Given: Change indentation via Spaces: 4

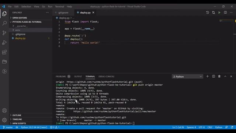Looking at the screenshot, I should pyautogui.click(x=191, y=127).
